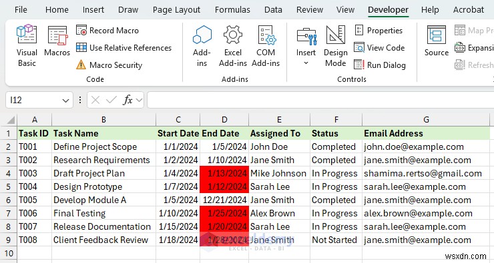Screen dimensions: 494x263
Task: Open the Visual Basic editor
Action: point(27,45)
